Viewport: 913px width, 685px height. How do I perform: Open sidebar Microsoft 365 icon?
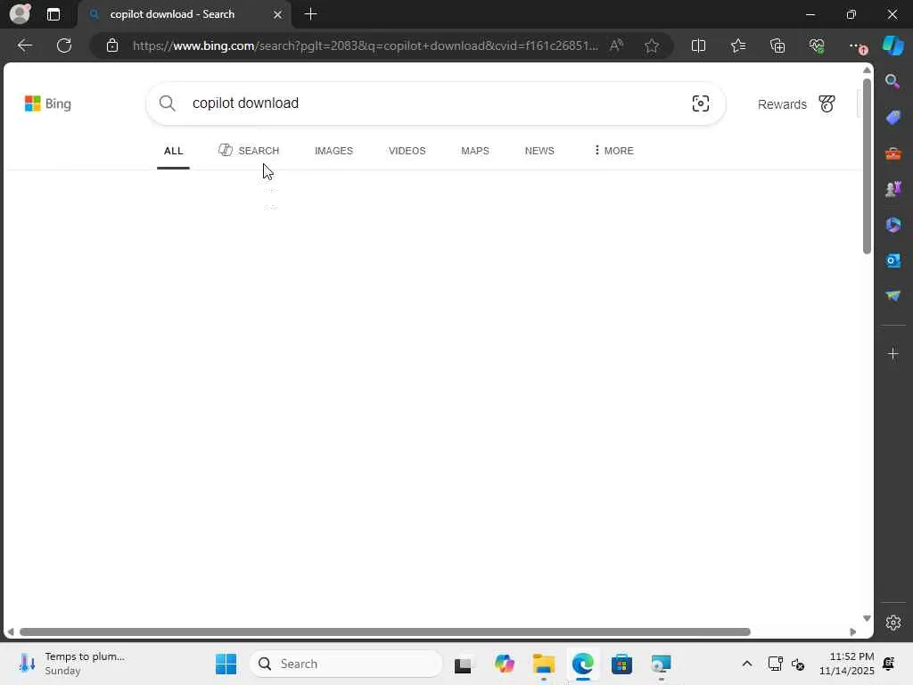click(x=892, y=225)
